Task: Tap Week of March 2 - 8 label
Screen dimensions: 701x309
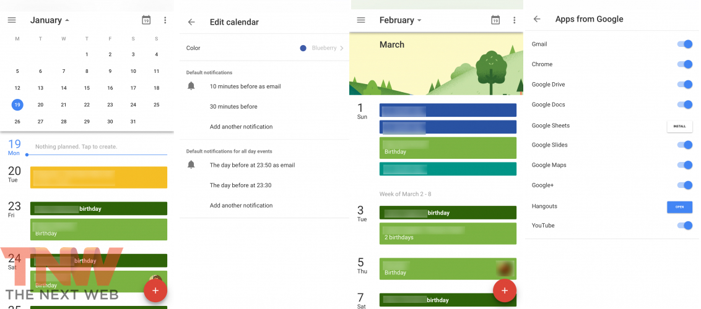Action: pyautogui.click(x=405, y=194)
